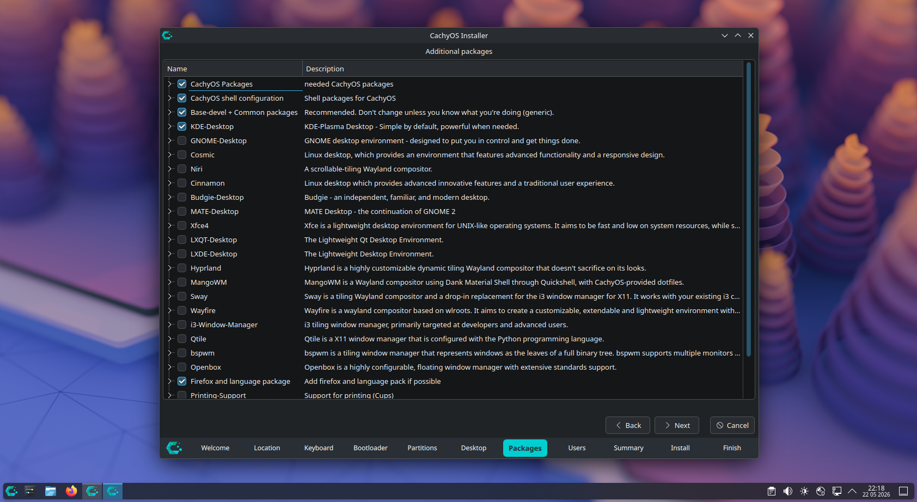The image size is (917, 502).
Task: Click the Description column header
Action: point(523,69)
